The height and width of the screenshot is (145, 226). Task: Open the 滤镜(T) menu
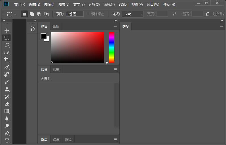click(109, 5)
